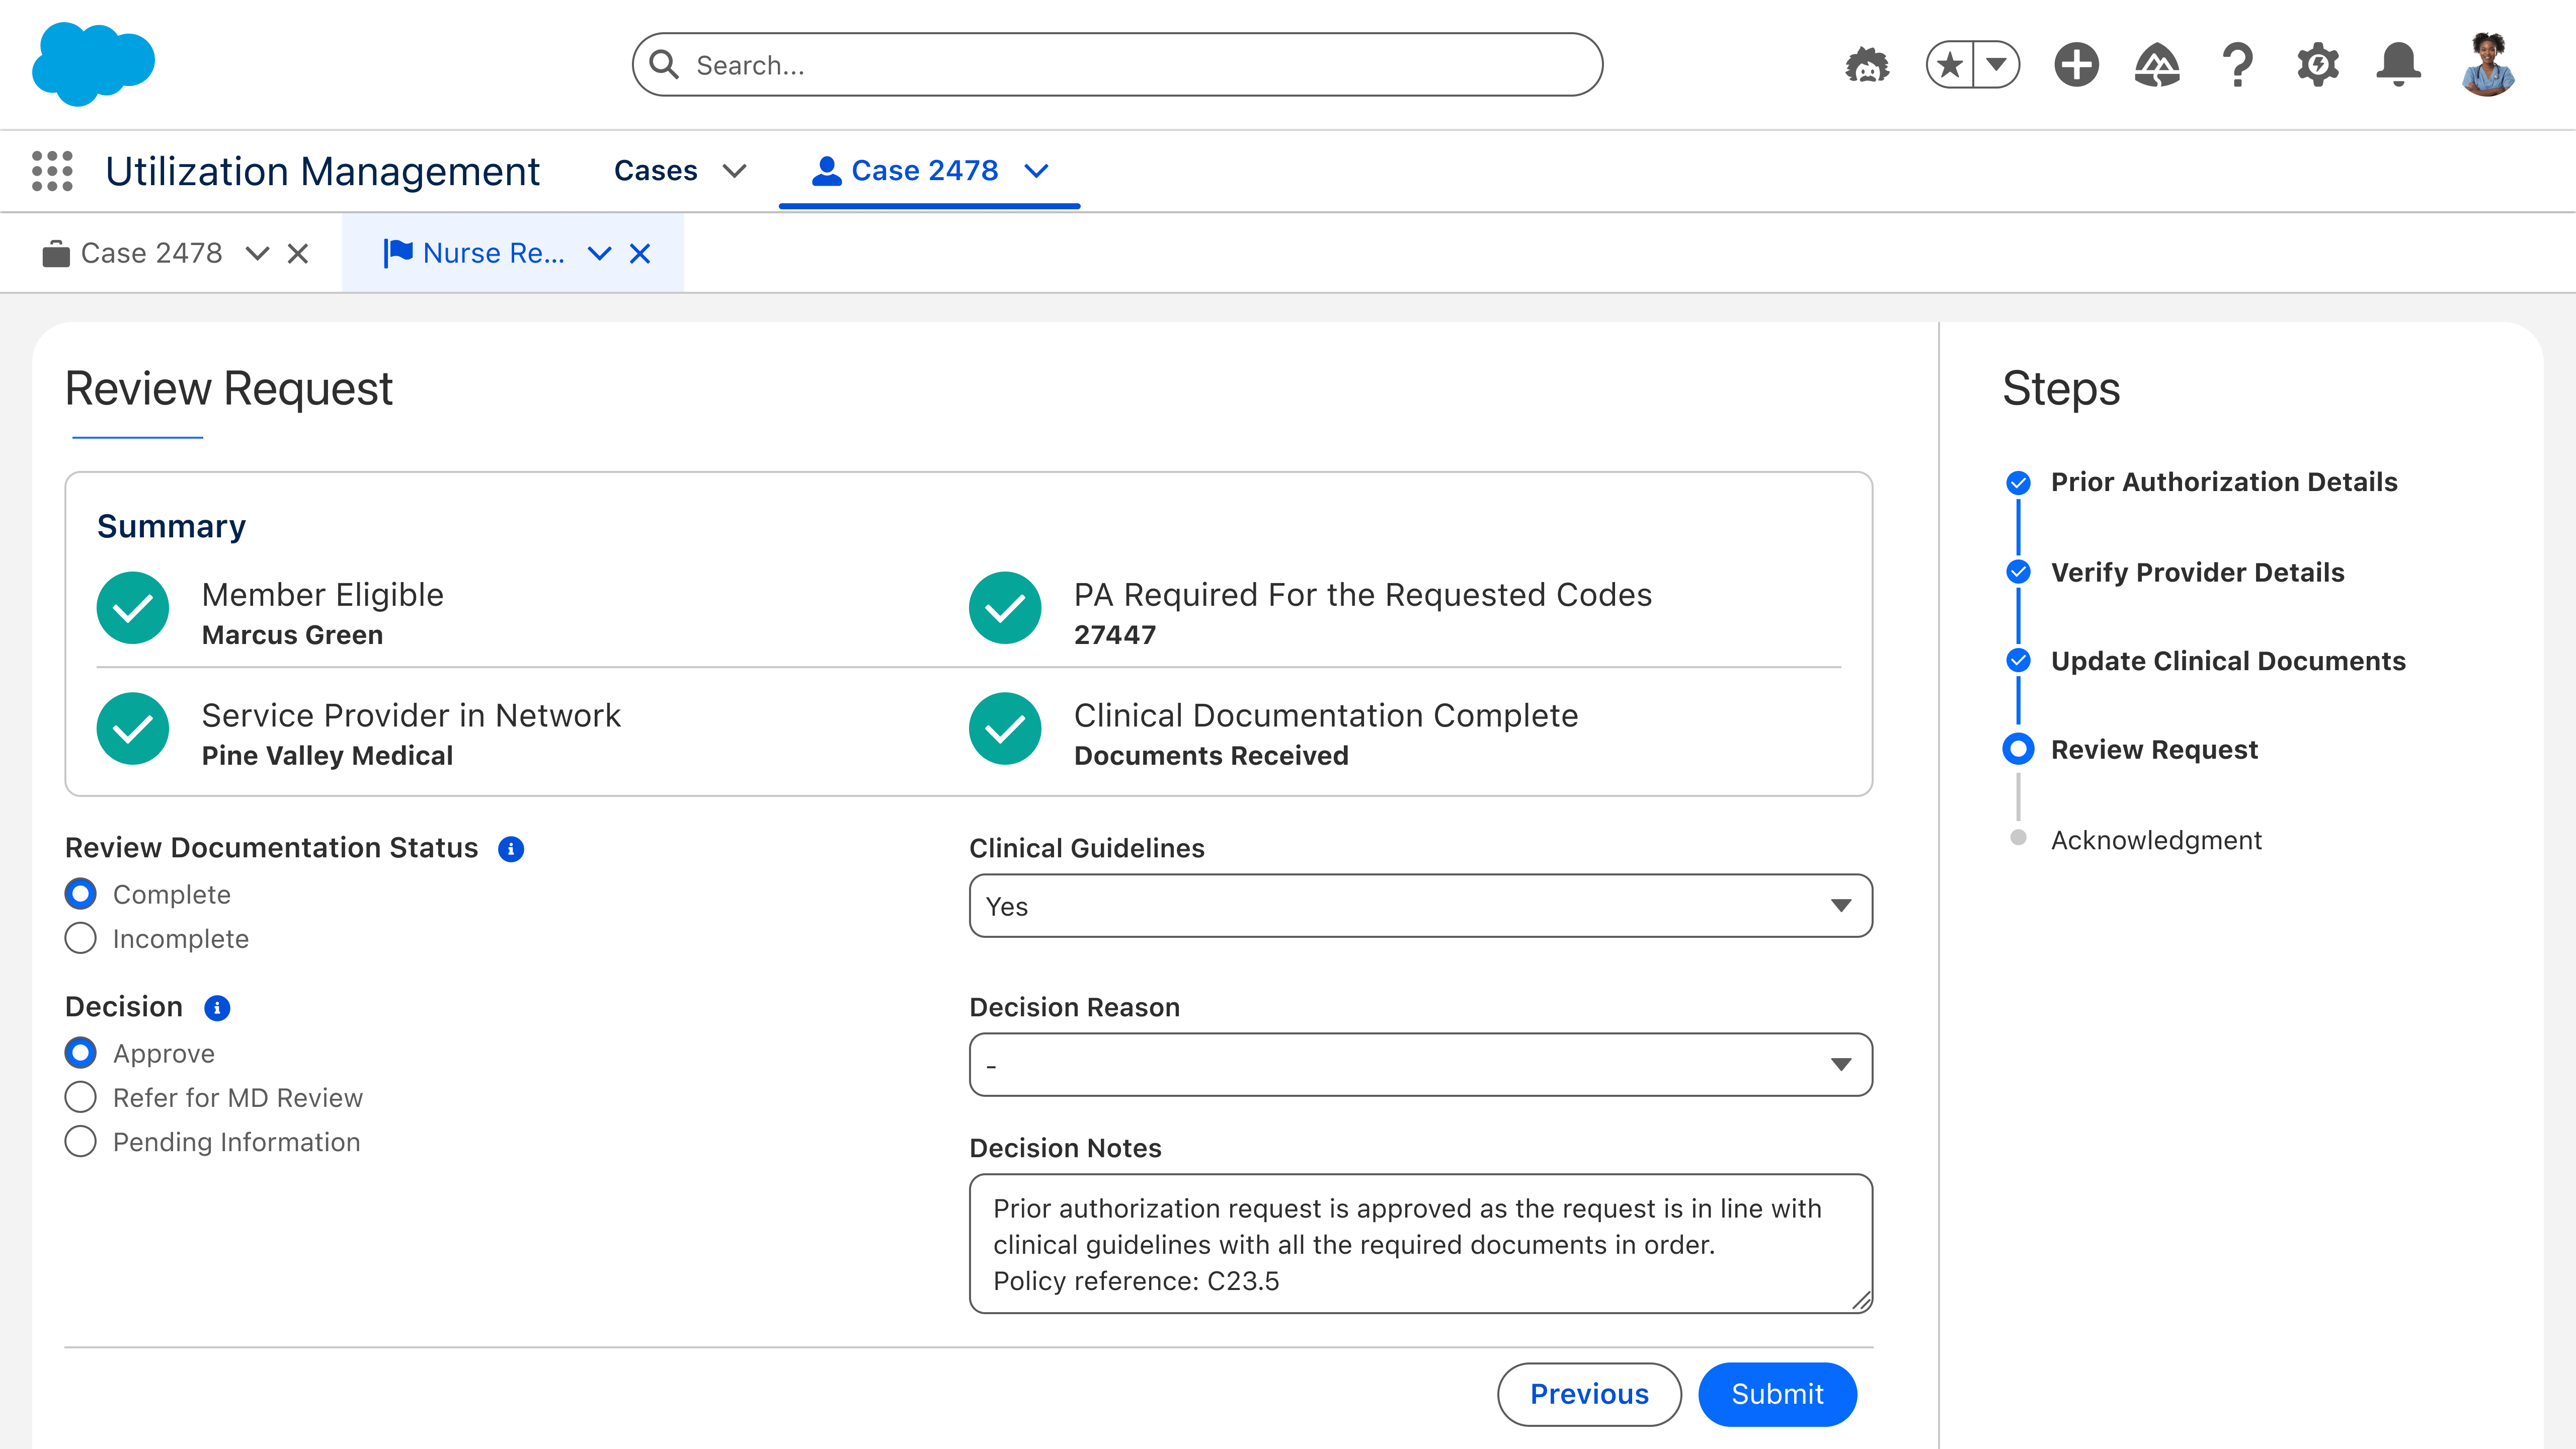The image size is (2576, 1449).
Task: Select the Pending Information option
Action: 81,1141
